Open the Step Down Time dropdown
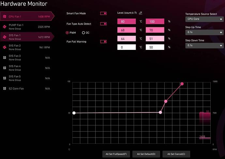 tap(204, 45)
